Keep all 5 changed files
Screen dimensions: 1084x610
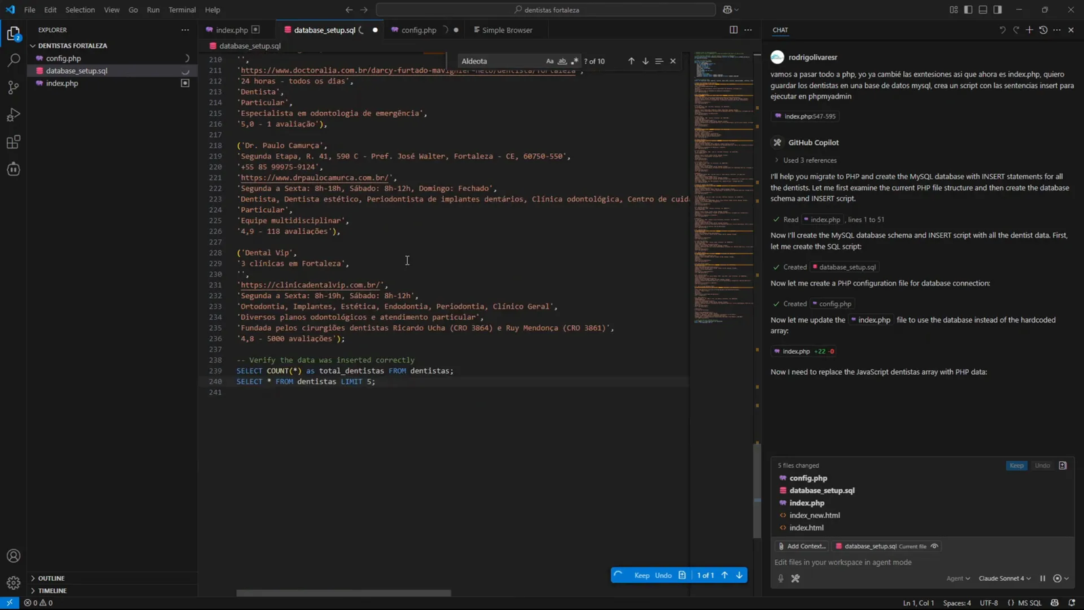pos(1016,466)
